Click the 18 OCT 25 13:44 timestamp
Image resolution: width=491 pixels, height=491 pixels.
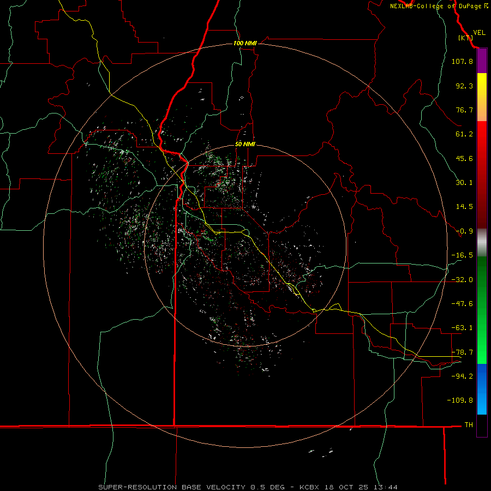click(360, 487)
